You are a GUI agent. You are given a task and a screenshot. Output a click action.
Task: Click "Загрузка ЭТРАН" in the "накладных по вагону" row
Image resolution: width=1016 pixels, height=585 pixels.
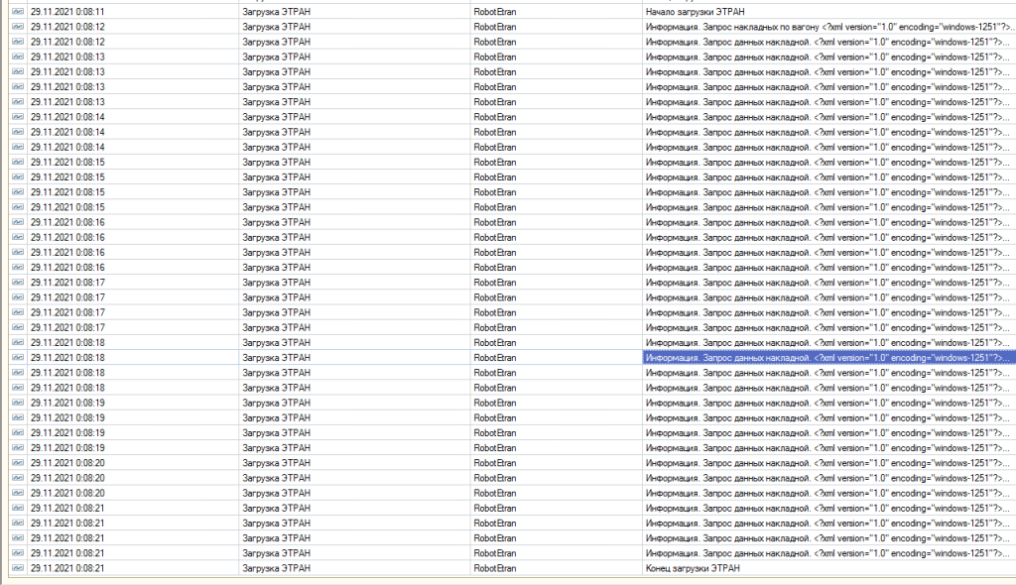[276, 27]
